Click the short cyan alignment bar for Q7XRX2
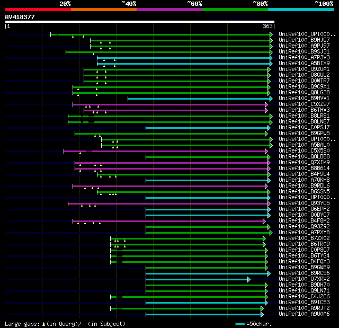 coord(197,280)
